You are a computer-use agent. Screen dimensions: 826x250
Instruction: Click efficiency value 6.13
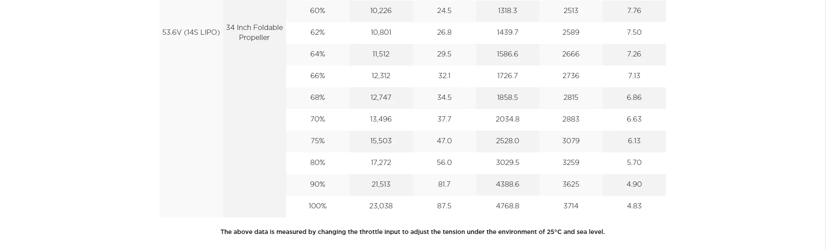tap(634, 141)
